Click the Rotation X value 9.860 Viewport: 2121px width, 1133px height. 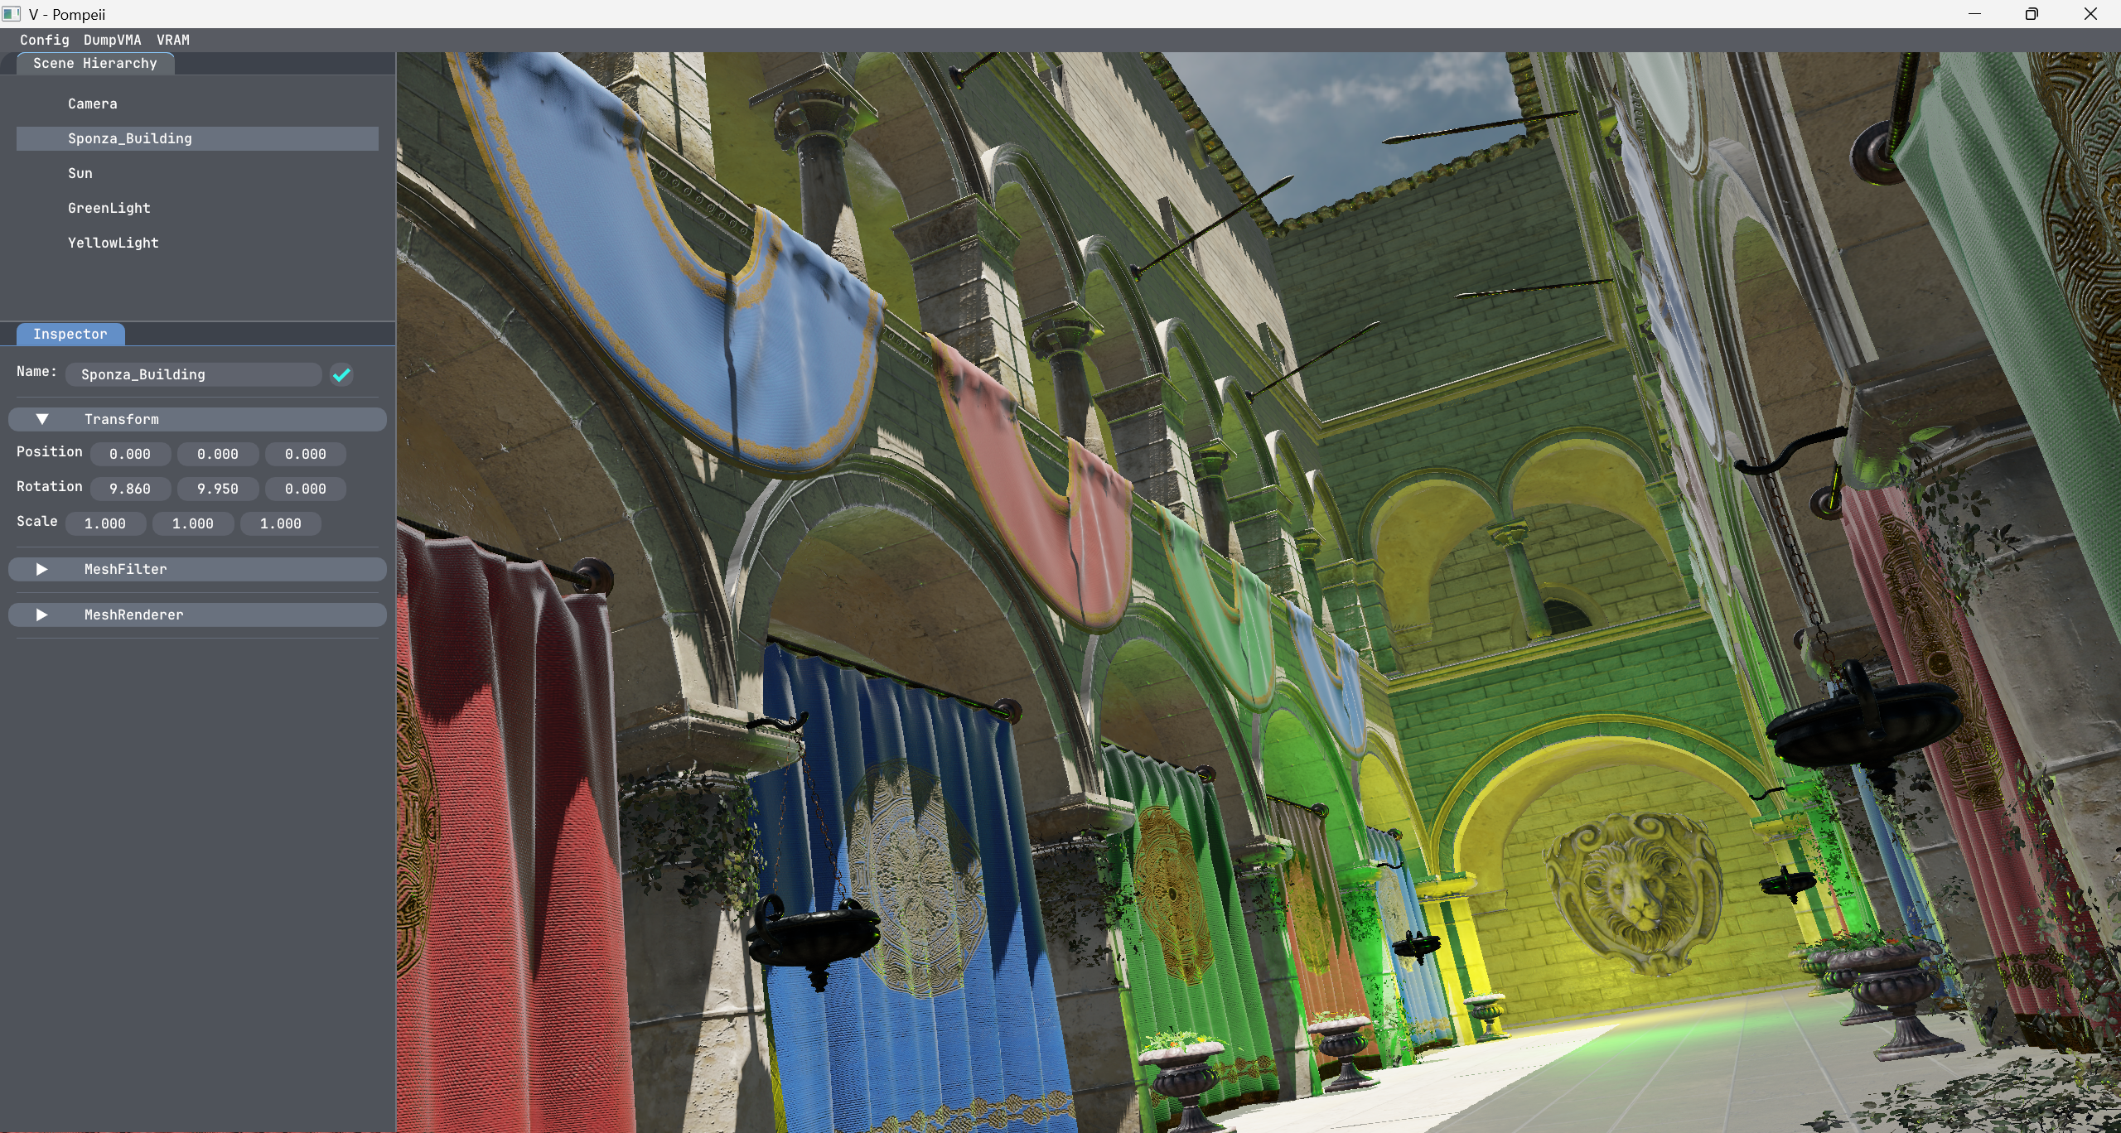(x=130, y=489)
